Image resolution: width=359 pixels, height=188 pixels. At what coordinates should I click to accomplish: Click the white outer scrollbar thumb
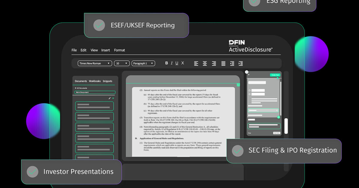[286, 126]
